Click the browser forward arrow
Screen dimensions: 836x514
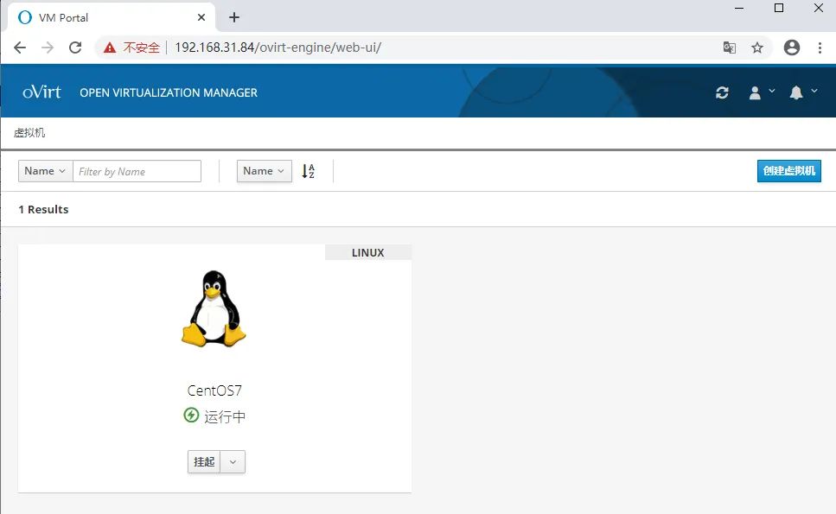click(48, 48)
